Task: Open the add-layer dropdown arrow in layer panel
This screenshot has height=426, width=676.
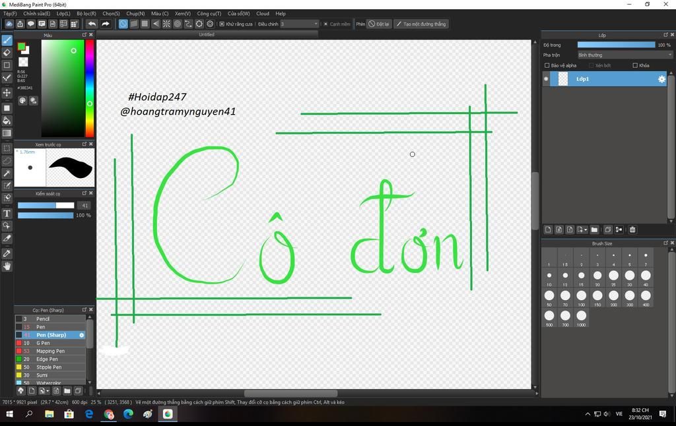Action: [x=586, y=230]
